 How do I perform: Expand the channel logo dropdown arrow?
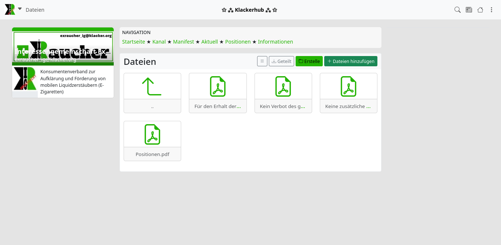click(20, 9)
